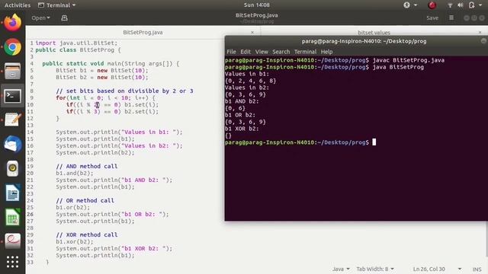The image size is (488, 274).
Task: Open the Tab Width: 8 dropdown
Action: click(375, 269)
